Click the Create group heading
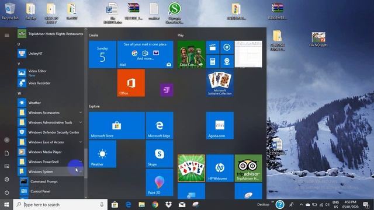Screen dimensions: 374x210 click(93, 35)
